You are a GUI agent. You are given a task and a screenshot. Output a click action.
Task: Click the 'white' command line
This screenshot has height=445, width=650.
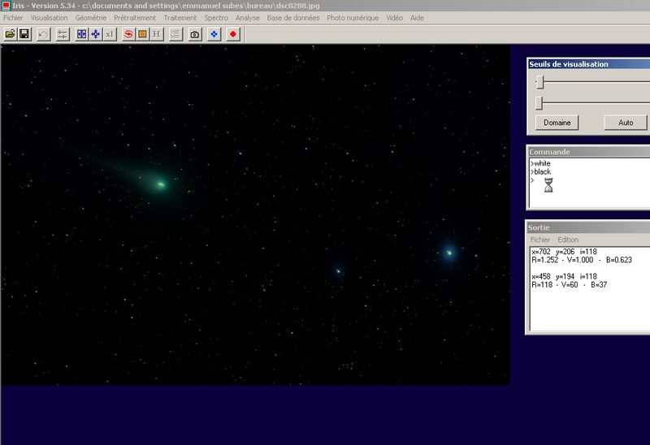point(540,163)
